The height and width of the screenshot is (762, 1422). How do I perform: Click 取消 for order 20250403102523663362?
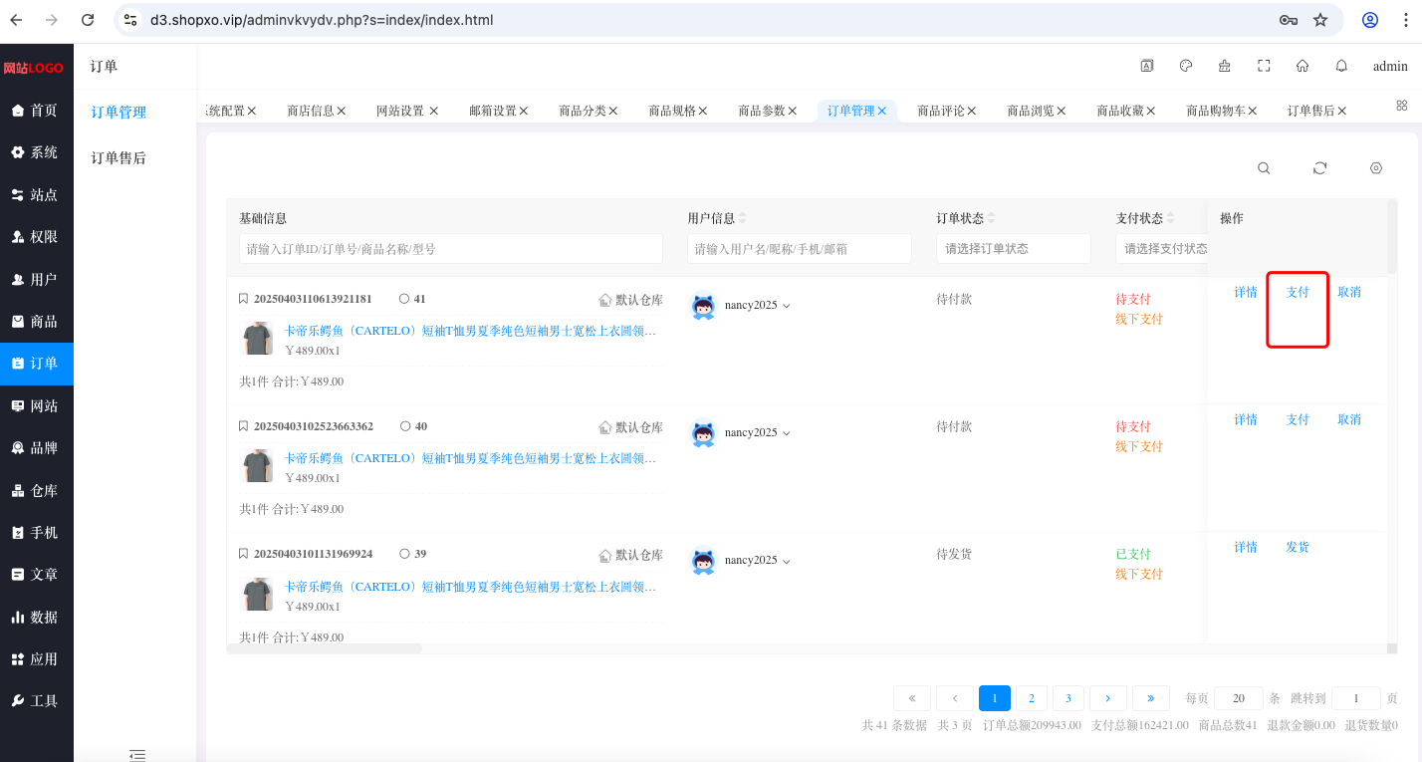pyautogui.click(x=1349, y=419)
